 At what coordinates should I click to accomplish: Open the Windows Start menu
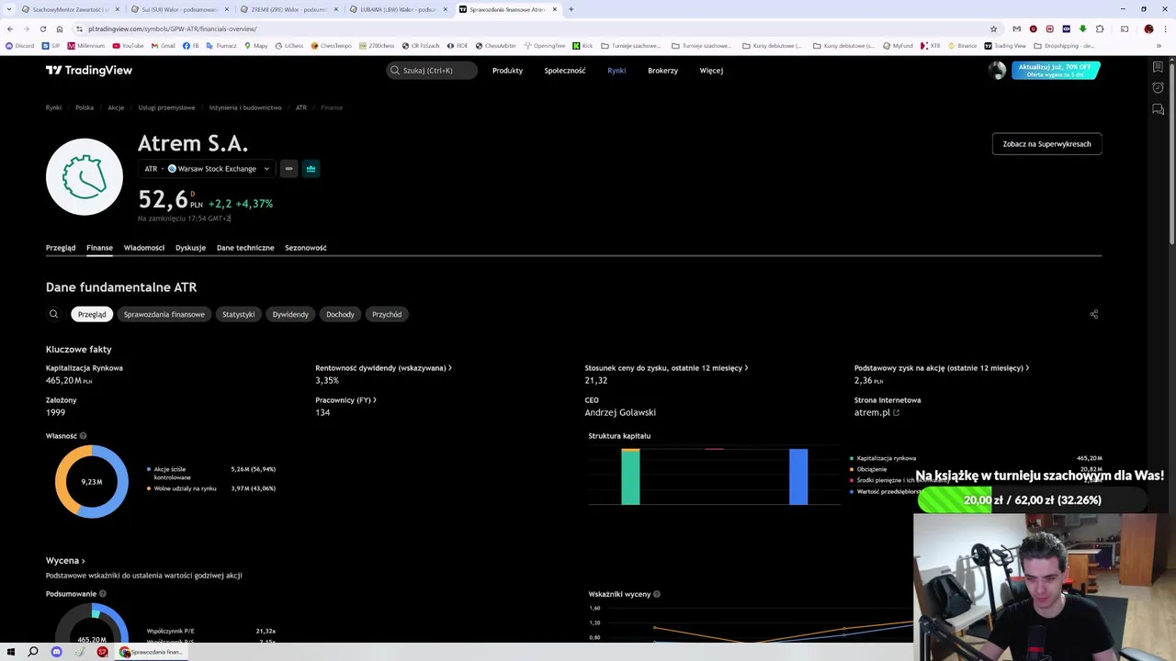click(10, 652)
